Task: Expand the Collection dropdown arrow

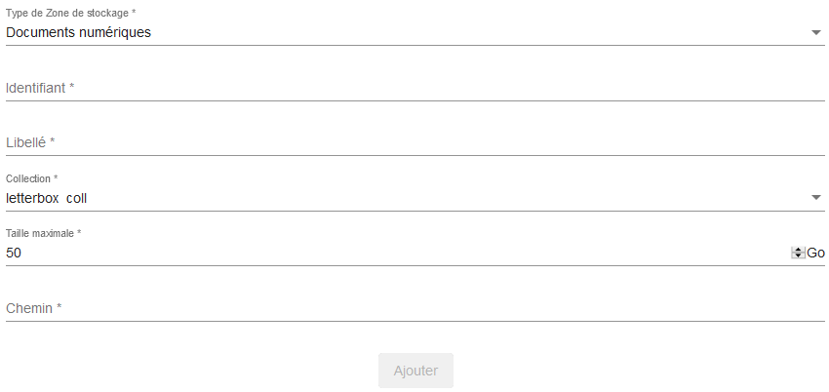Action: click(816, 198)
